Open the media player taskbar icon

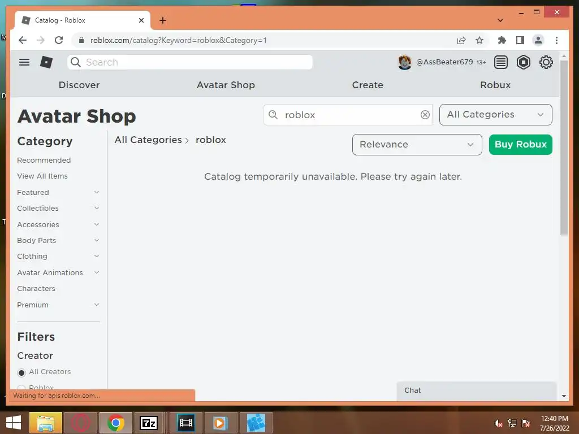[x=220, y=423]
